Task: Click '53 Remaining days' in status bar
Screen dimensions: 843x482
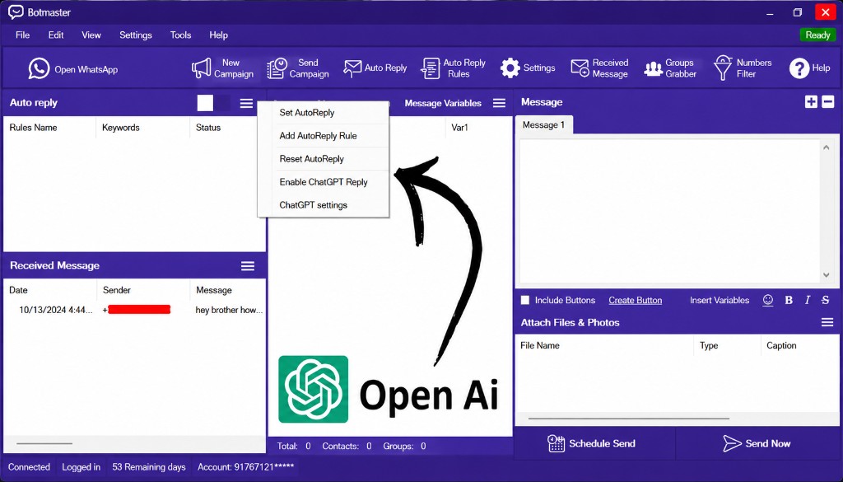Action: click(149, 467)
